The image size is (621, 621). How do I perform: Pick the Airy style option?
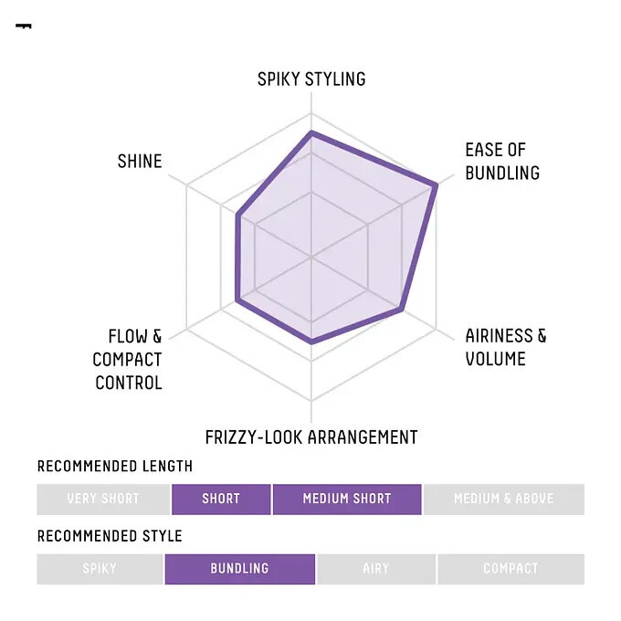[375, 568]
